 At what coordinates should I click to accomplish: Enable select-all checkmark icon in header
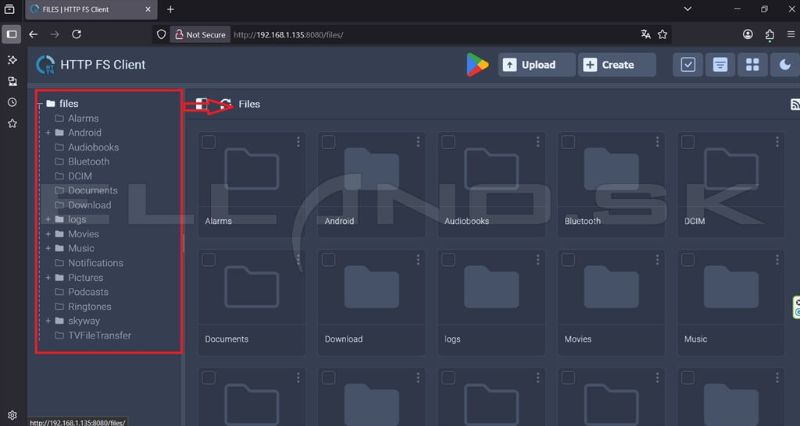coord(687,65)
